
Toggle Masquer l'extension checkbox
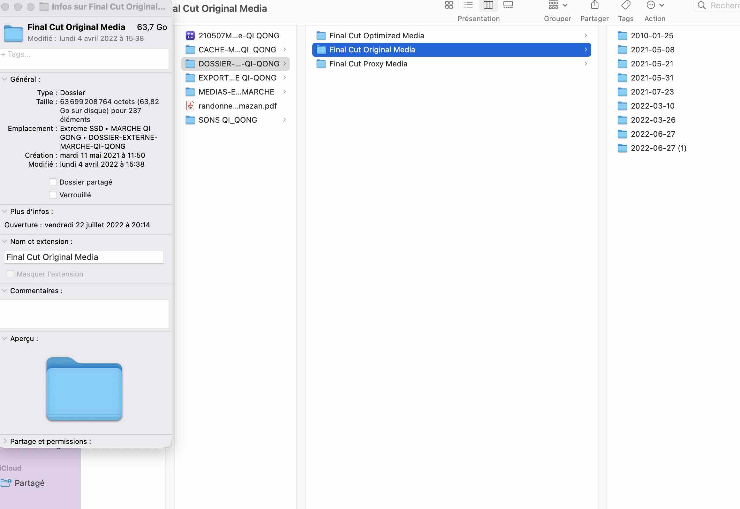pyautogui.click(x=11, y=274)
